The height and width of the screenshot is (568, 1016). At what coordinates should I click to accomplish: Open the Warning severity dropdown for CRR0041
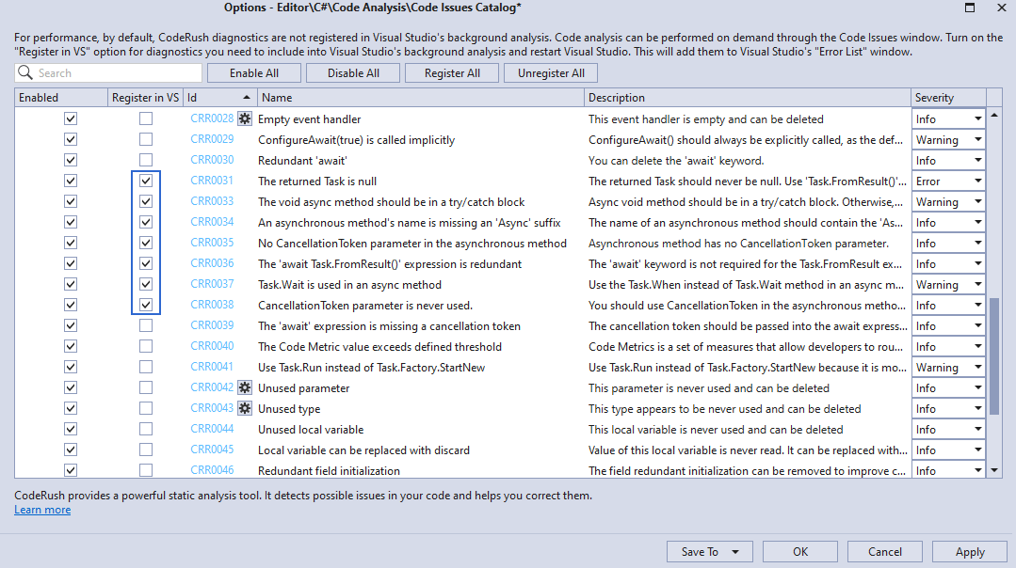[977, 367]
